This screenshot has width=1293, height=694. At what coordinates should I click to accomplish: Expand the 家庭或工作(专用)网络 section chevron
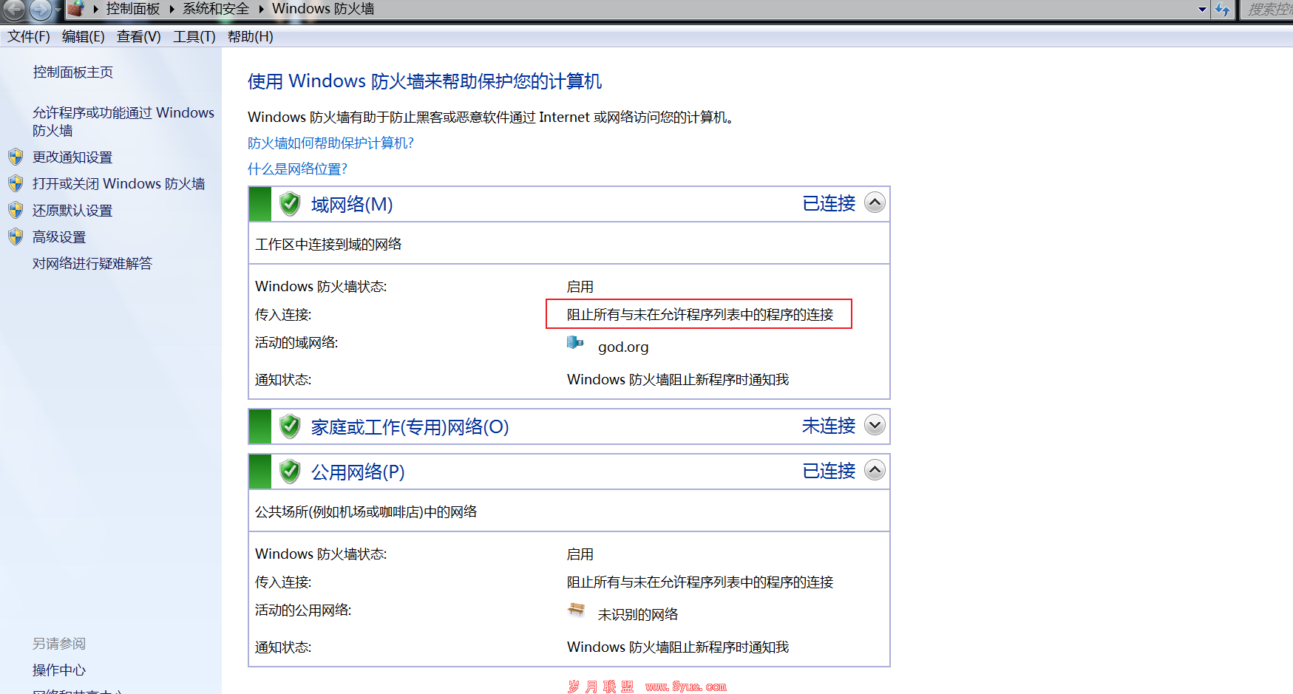click(x=875, y=425)
